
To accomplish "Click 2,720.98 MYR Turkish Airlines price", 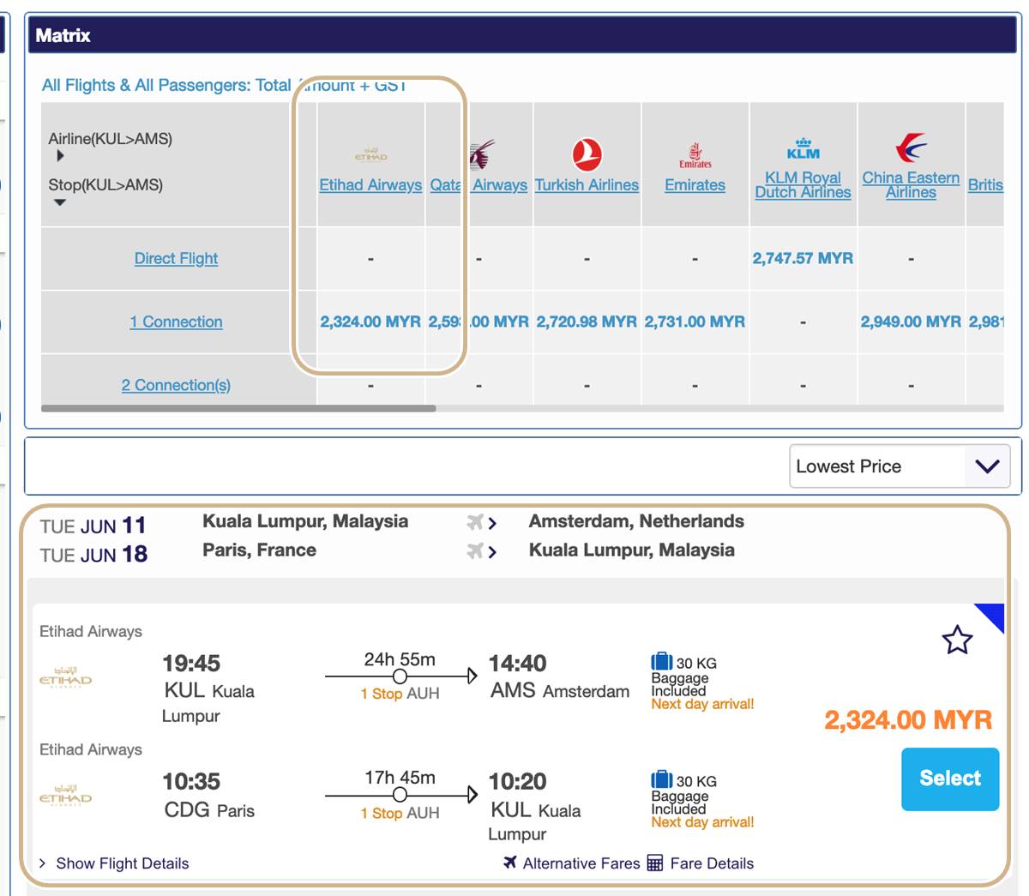I will pyautogui.click(x=587, y=322).
